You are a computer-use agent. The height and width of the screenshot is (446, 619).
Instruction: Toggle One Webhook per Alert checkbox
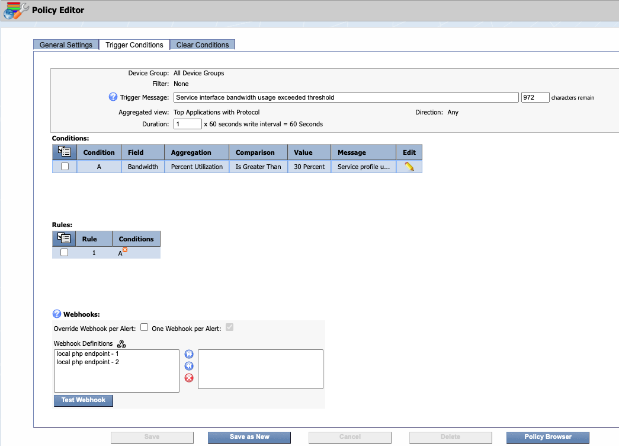229,327
